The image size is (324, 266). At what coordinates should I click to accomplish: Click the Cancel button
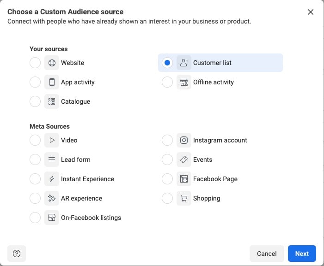pyautogui.click(x=267, y=254)
